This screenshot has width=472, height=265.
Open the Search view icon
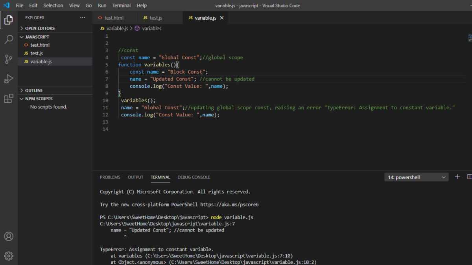coord(9,39)
